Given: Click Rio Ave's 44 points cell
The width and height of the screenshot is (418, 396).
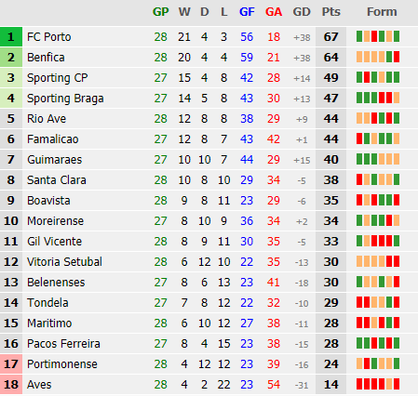Looking at the screenshot, I should tap(330, 119).
